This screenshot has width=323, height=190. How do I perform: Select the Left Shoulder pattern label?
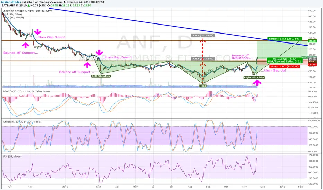click(101, 76)
